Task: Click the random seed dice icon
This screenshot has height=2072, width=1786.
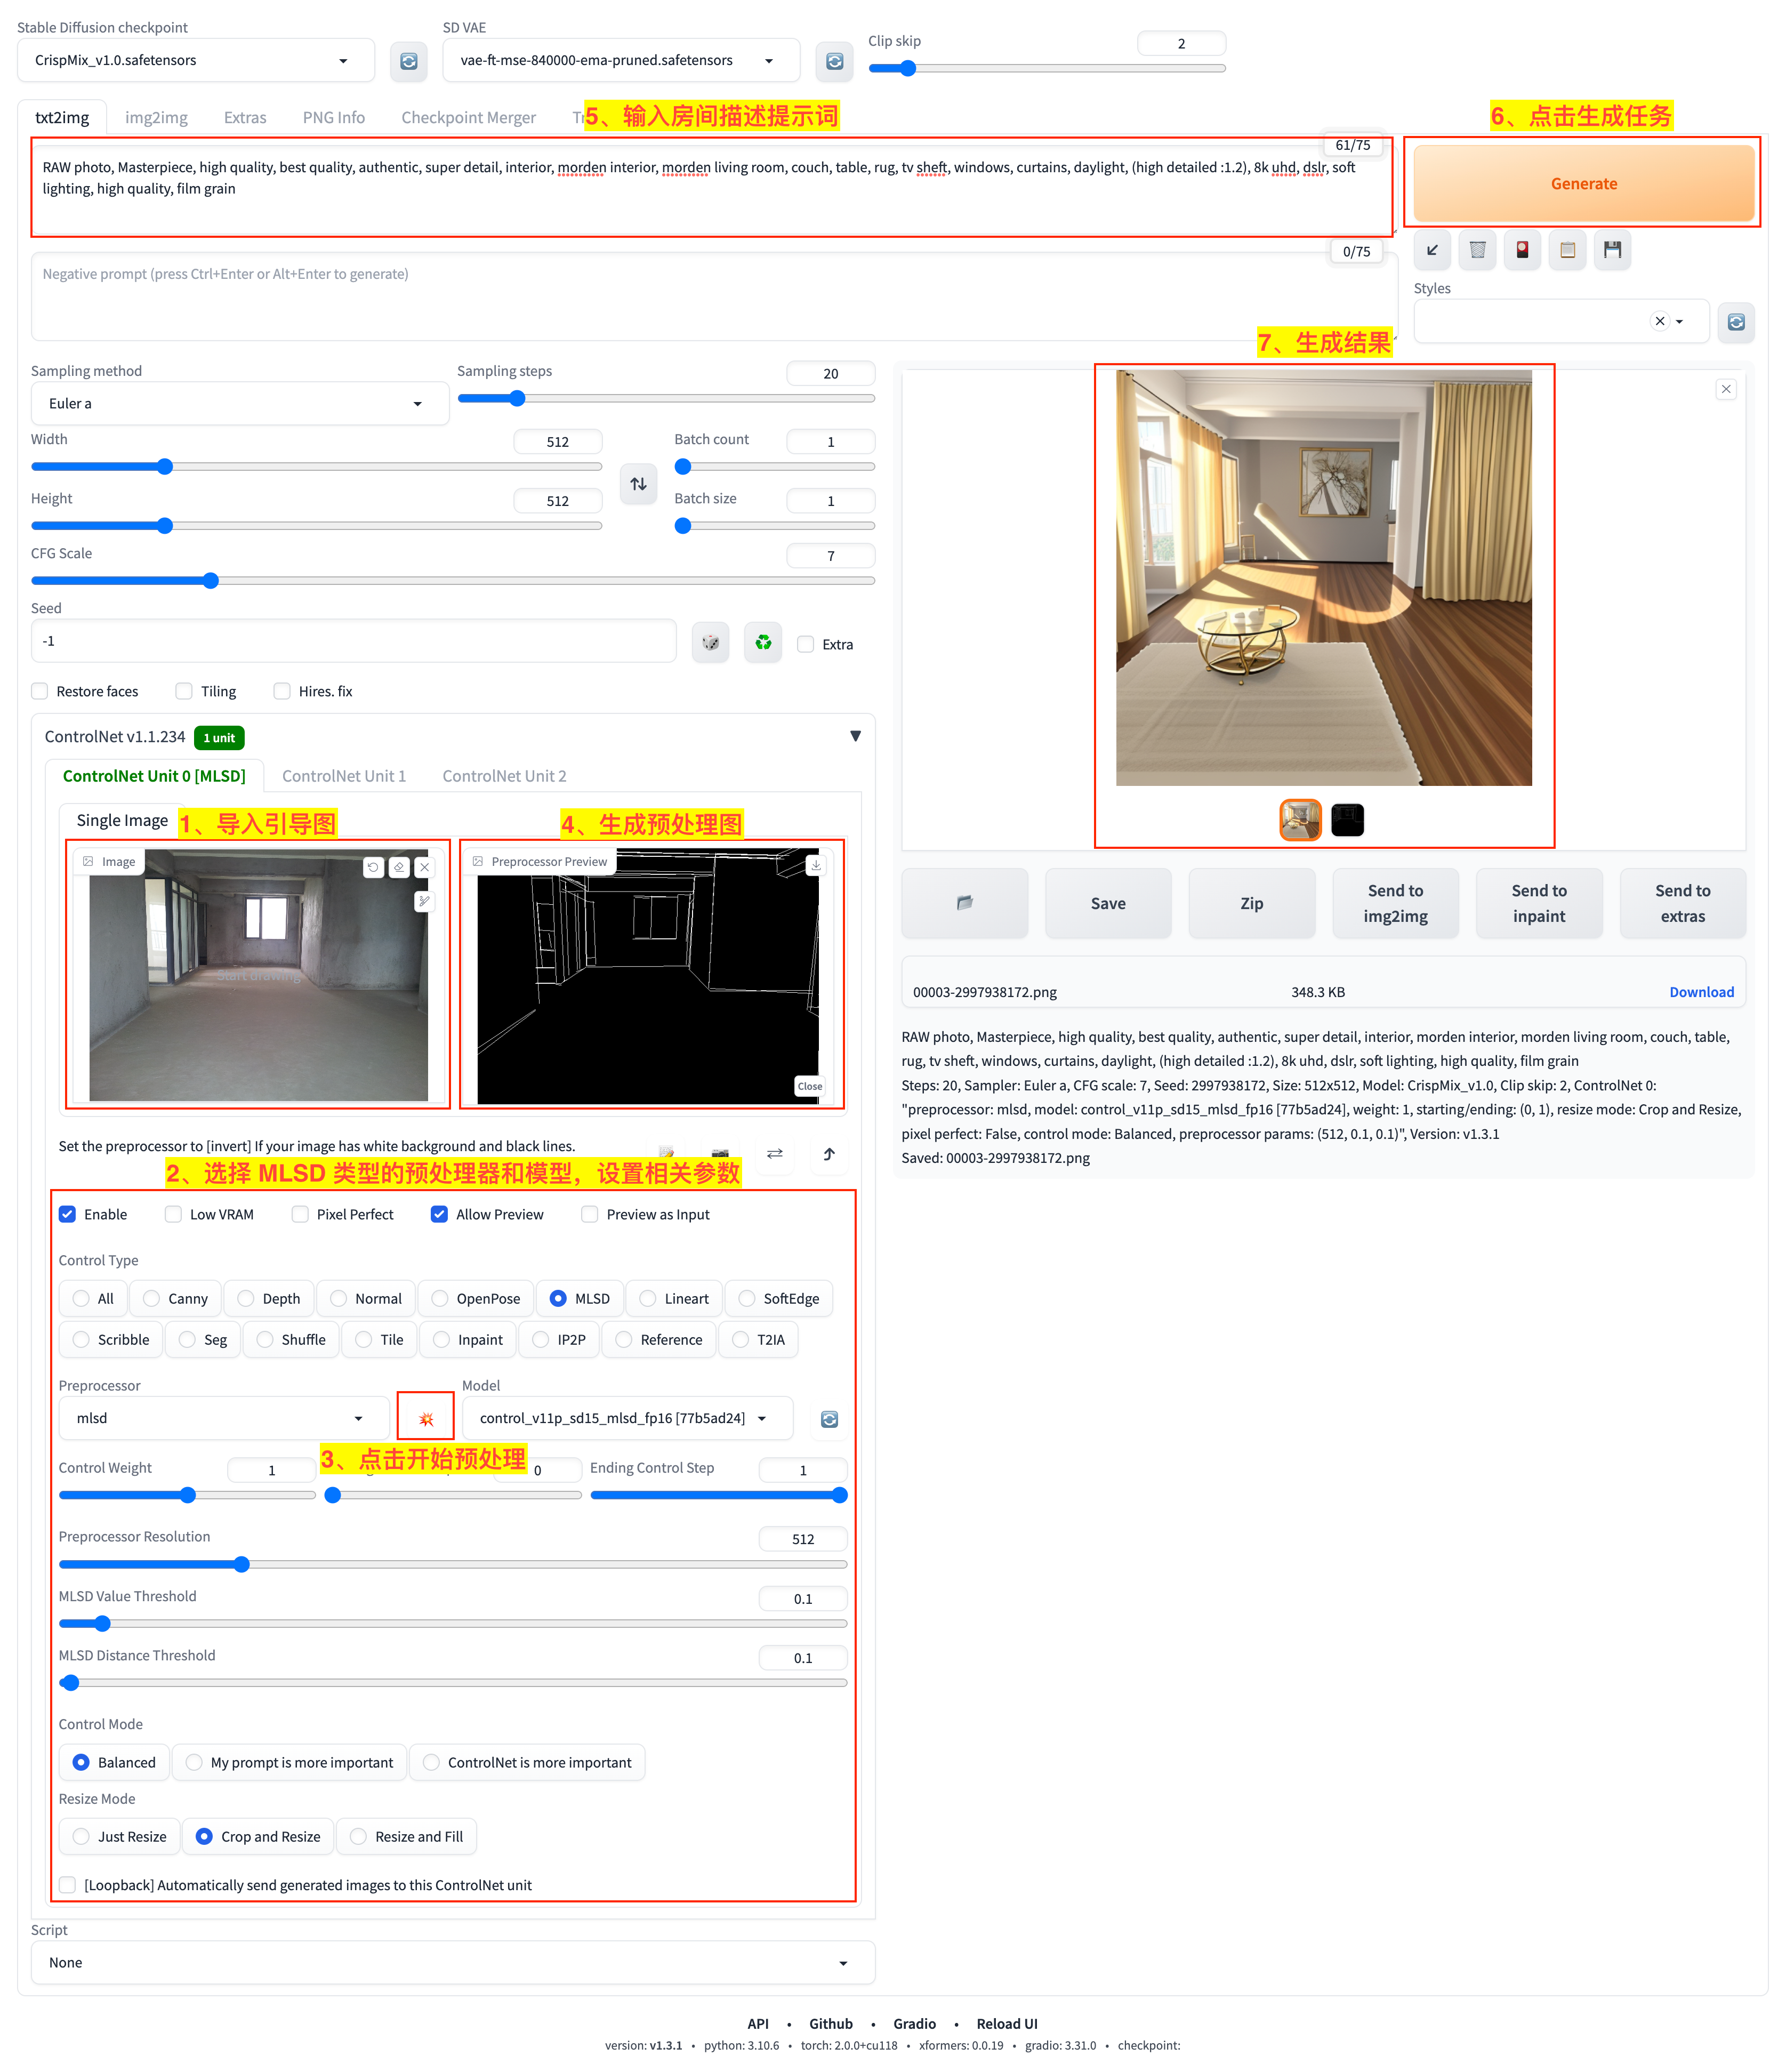Action: click(710, 642)
